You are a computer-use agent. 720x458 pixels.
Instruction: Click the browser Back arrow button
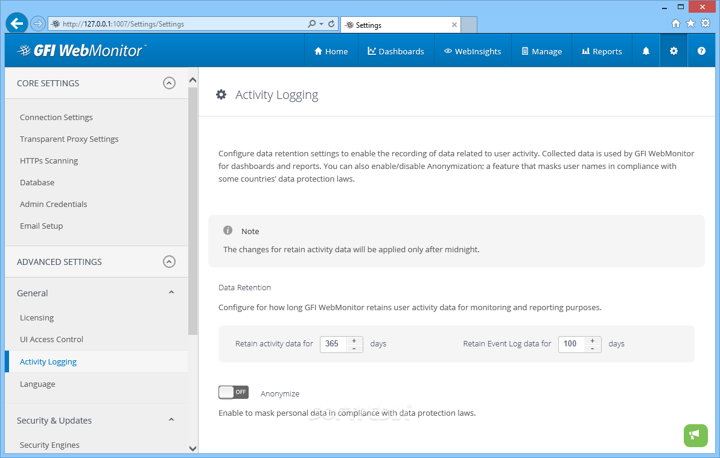[x=17, y=24]
